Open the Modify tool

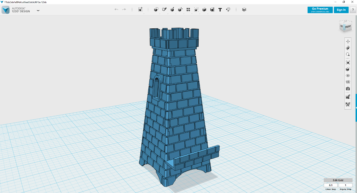(180, 9)
